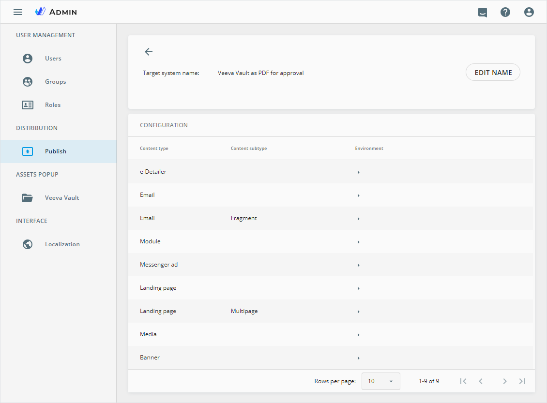Viewport: 547px width, 403px height.
Task: Jump to first page of table
Action: point(463,381)
